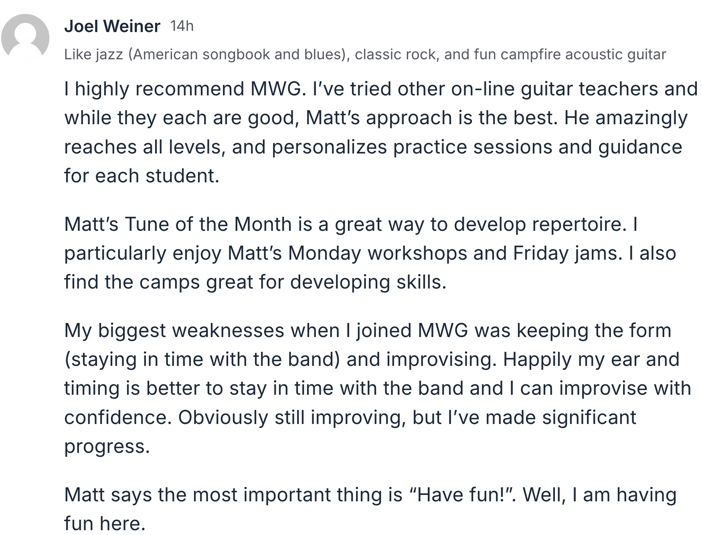Open Joel Weiner's profile name link
This screenshot has width=702, height=535.
click(x=112, y=26)
